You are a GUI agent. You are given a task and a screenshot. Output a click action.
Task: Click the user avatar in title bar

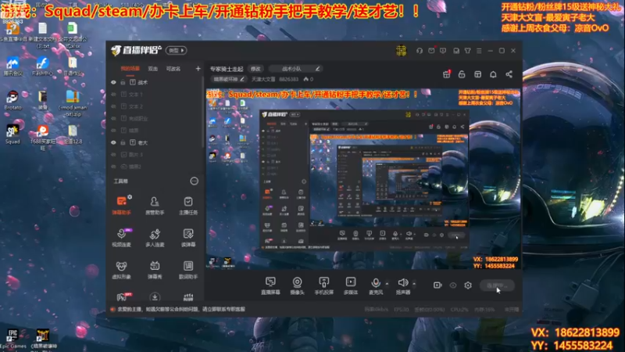pos(401,50)
